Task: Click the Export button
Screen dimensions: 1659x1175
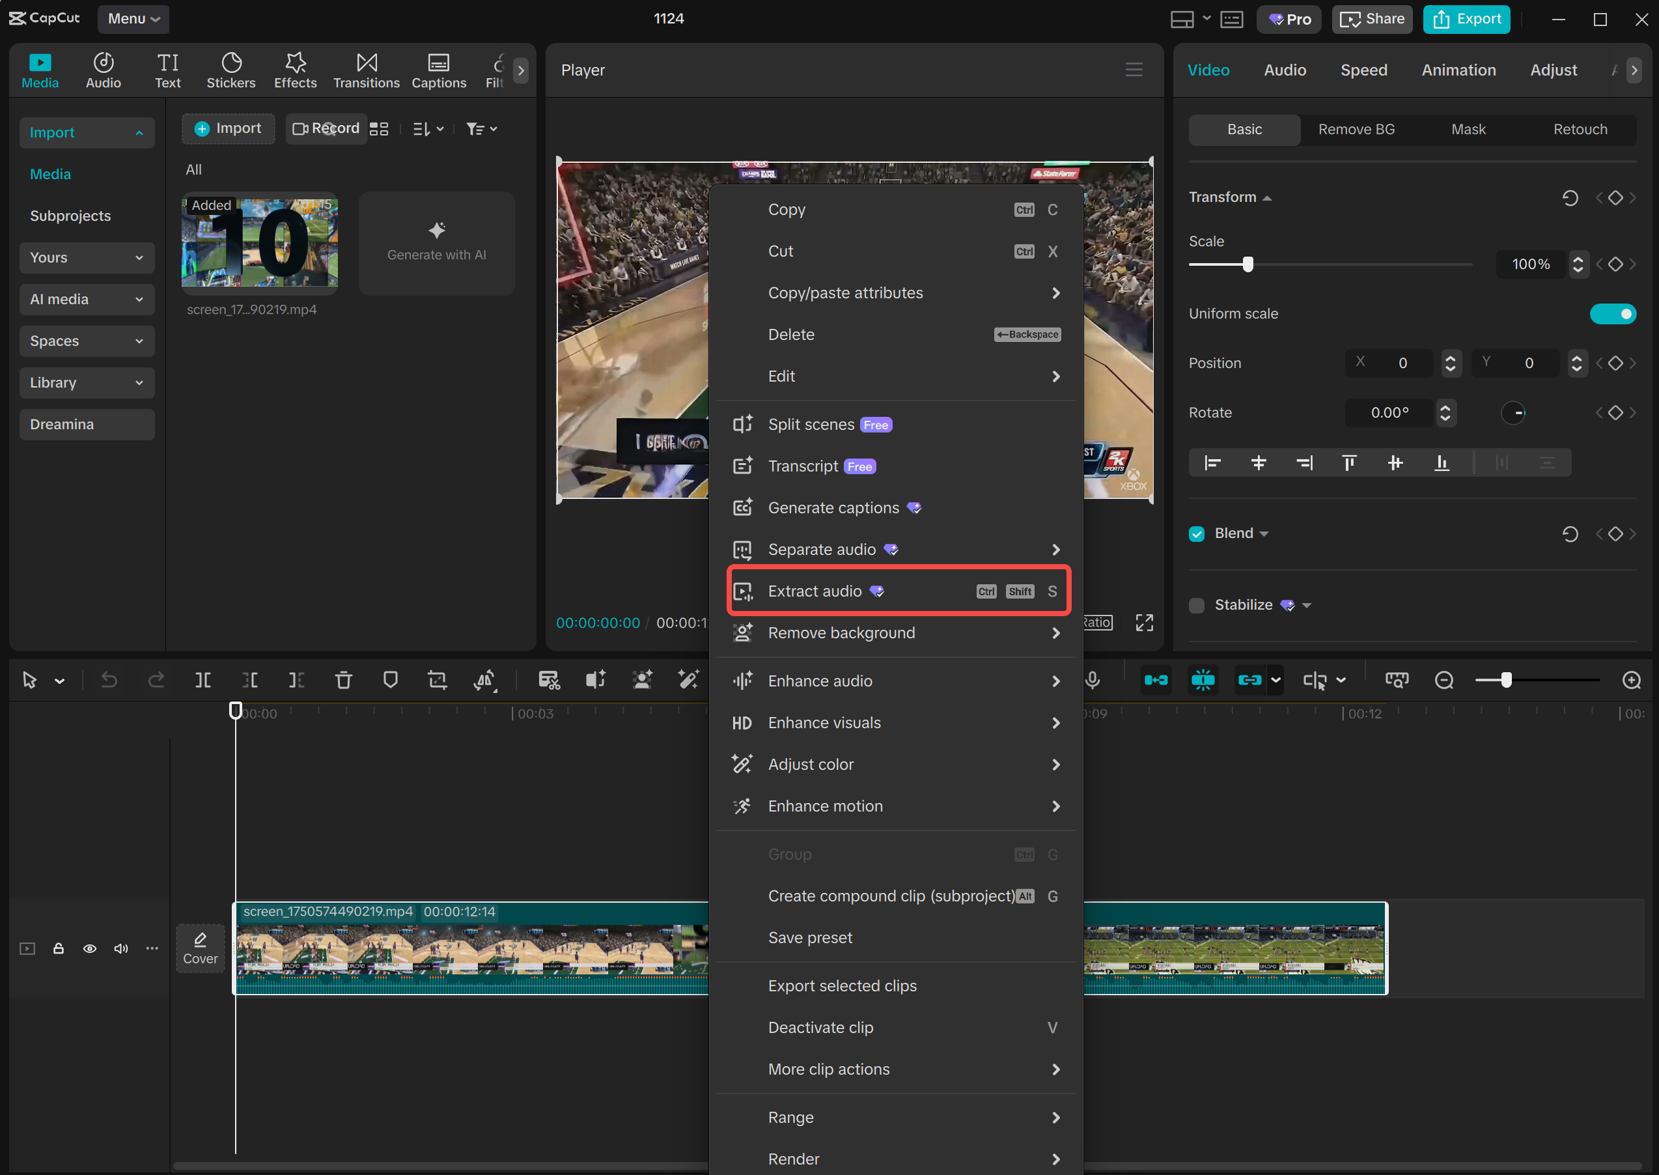Action: pyautogui.click(x=1467, y=19)
